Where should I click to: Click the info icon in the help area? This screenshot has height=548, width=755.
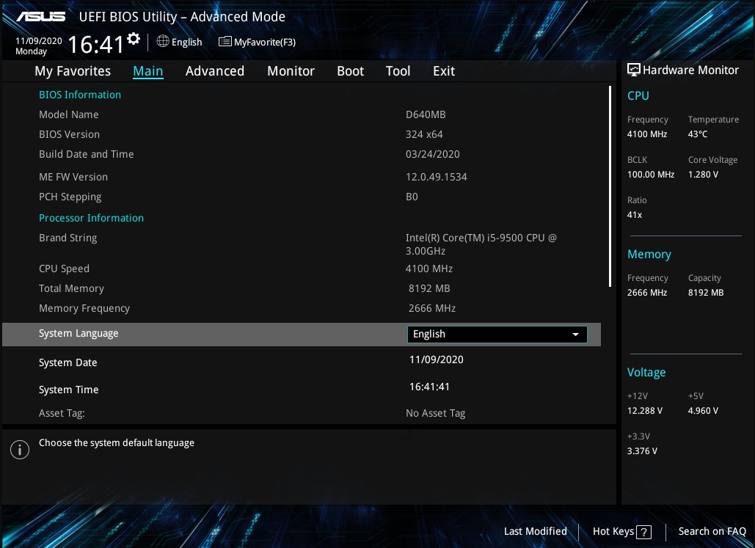pyautogui.click(x=20, y=450)
